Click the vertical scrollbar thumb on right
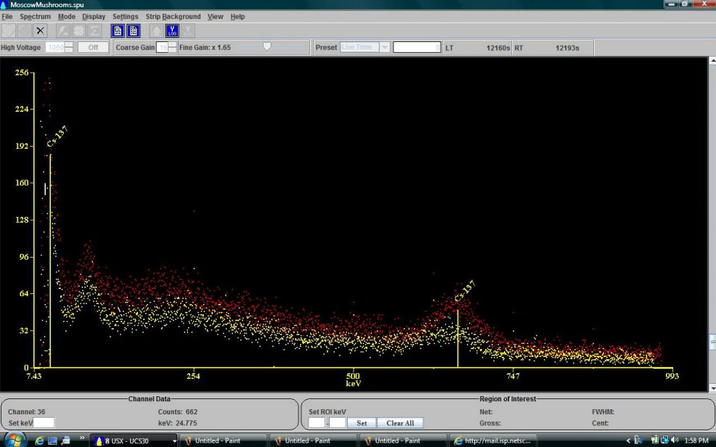This screenshot has height=447, width=716. [x=712, y=342]
